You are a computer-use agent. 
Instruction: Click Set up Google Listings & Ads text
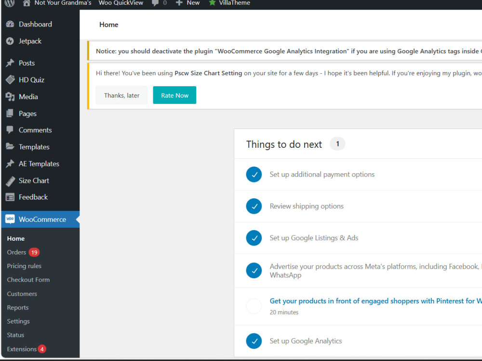(314, 238)
